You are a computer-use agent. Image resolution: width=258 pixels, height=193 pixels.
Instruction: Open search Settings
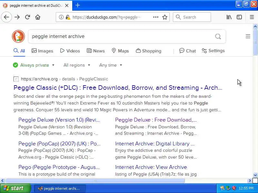pyautogui.click(x=213, y=51)
